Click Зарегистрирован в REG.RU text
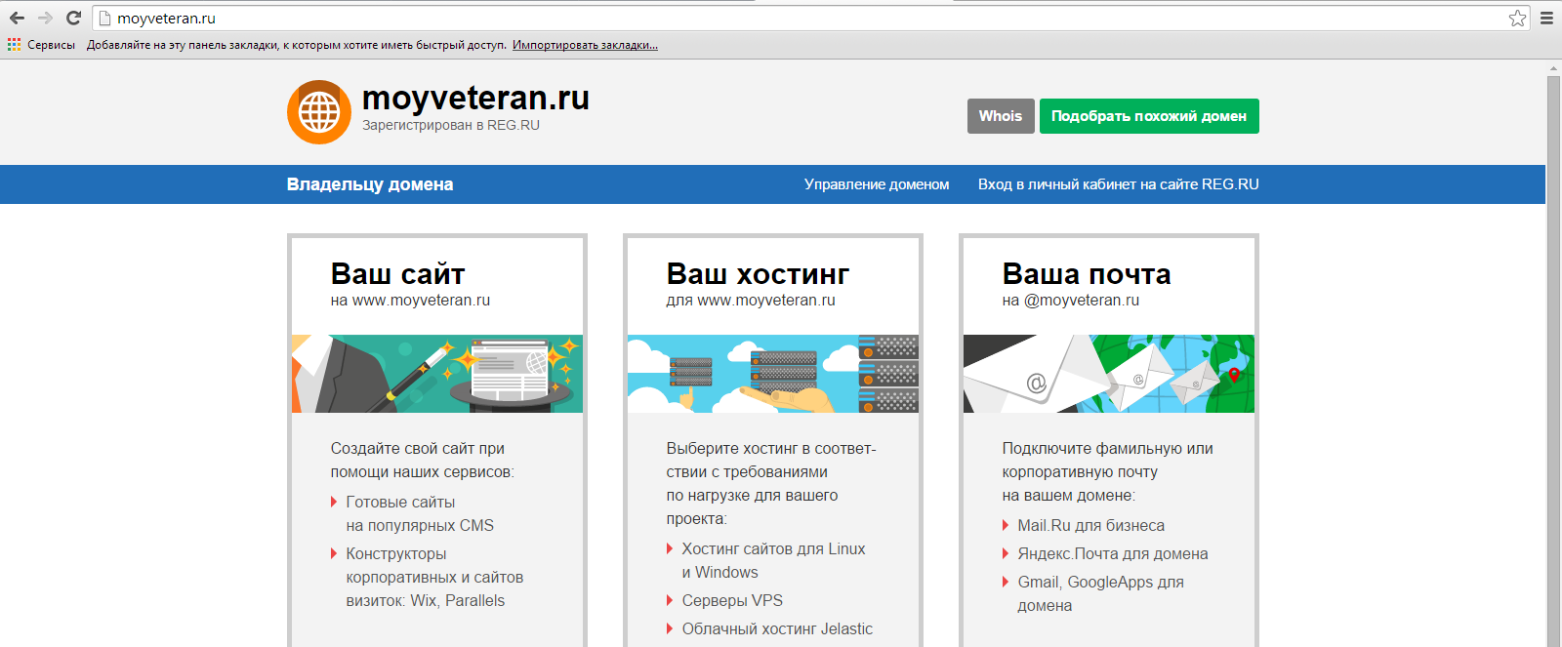Screen dimensions: 1562x647 (451, 125)
